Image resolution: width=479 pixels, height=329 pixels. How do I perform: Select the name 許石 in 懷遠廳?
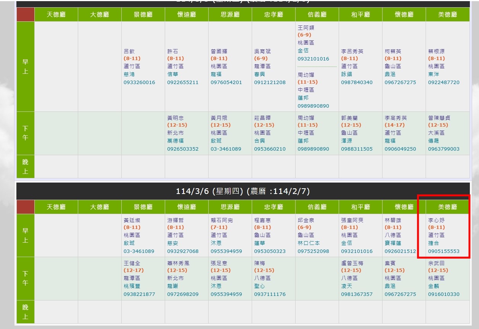[172, 51]
